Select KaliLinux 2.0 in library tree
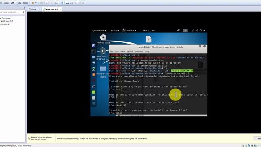This screenshot has height=147, width=261. (7, 21)
